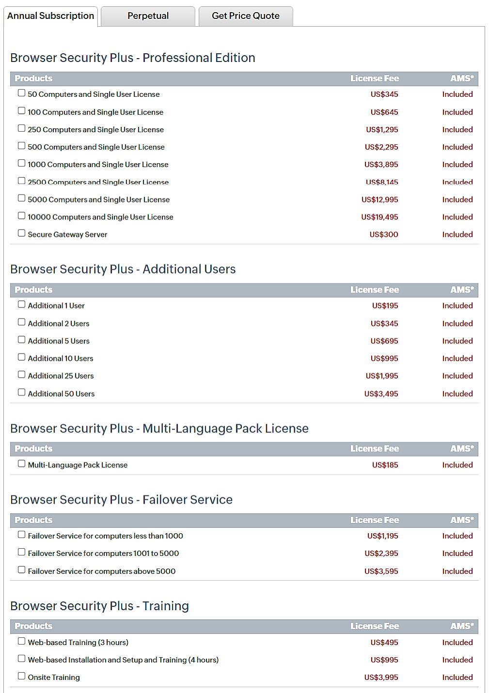
Task: Enable the 500 Computers and Single User License
Action: click(21, 145)
